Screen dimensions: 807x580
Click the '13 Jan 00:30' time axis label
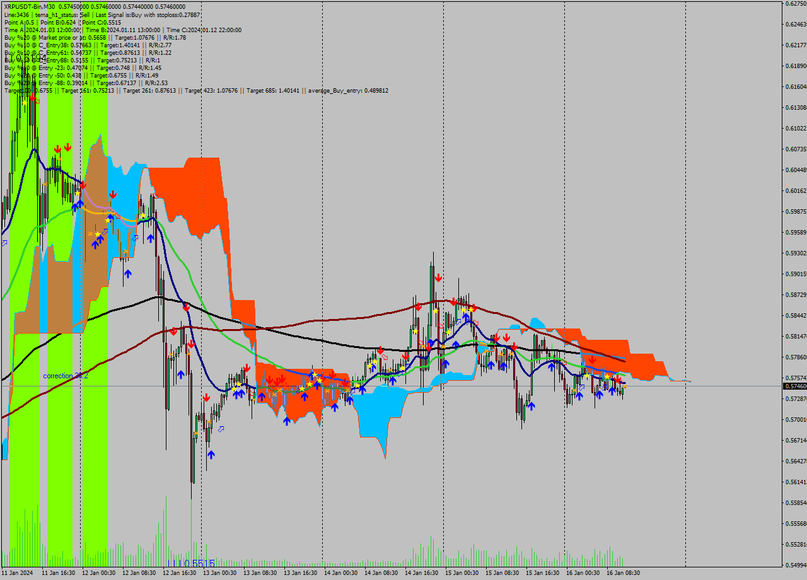(220, 573)
